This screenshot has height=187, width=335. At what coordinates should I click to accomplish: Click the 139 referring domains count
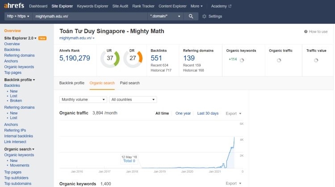tap(189, 58)
